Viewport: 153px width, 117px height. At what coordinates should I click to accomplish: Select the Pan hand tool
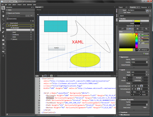[3, 16]
